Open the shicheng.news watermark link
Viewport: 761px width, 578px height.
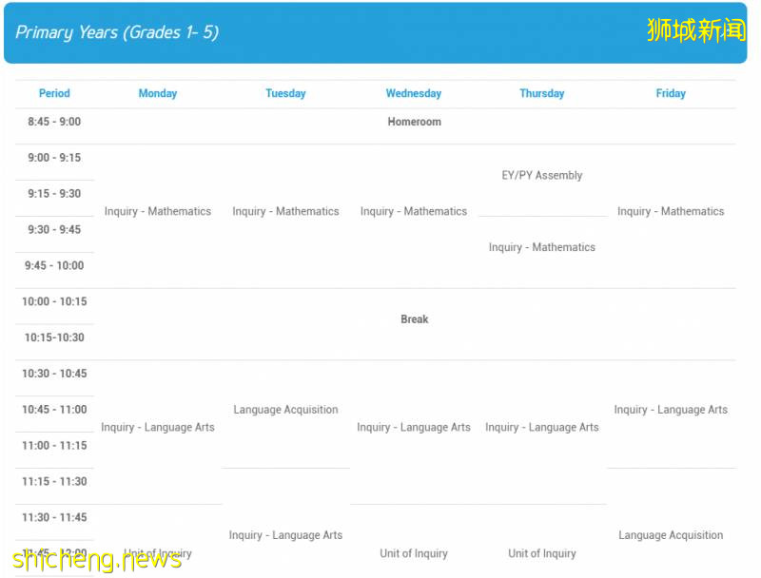(97, 559)
